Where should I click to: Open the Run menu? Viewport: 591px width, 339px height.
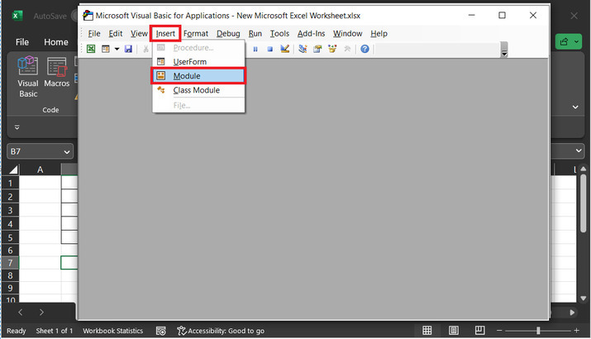coord(255,34)
